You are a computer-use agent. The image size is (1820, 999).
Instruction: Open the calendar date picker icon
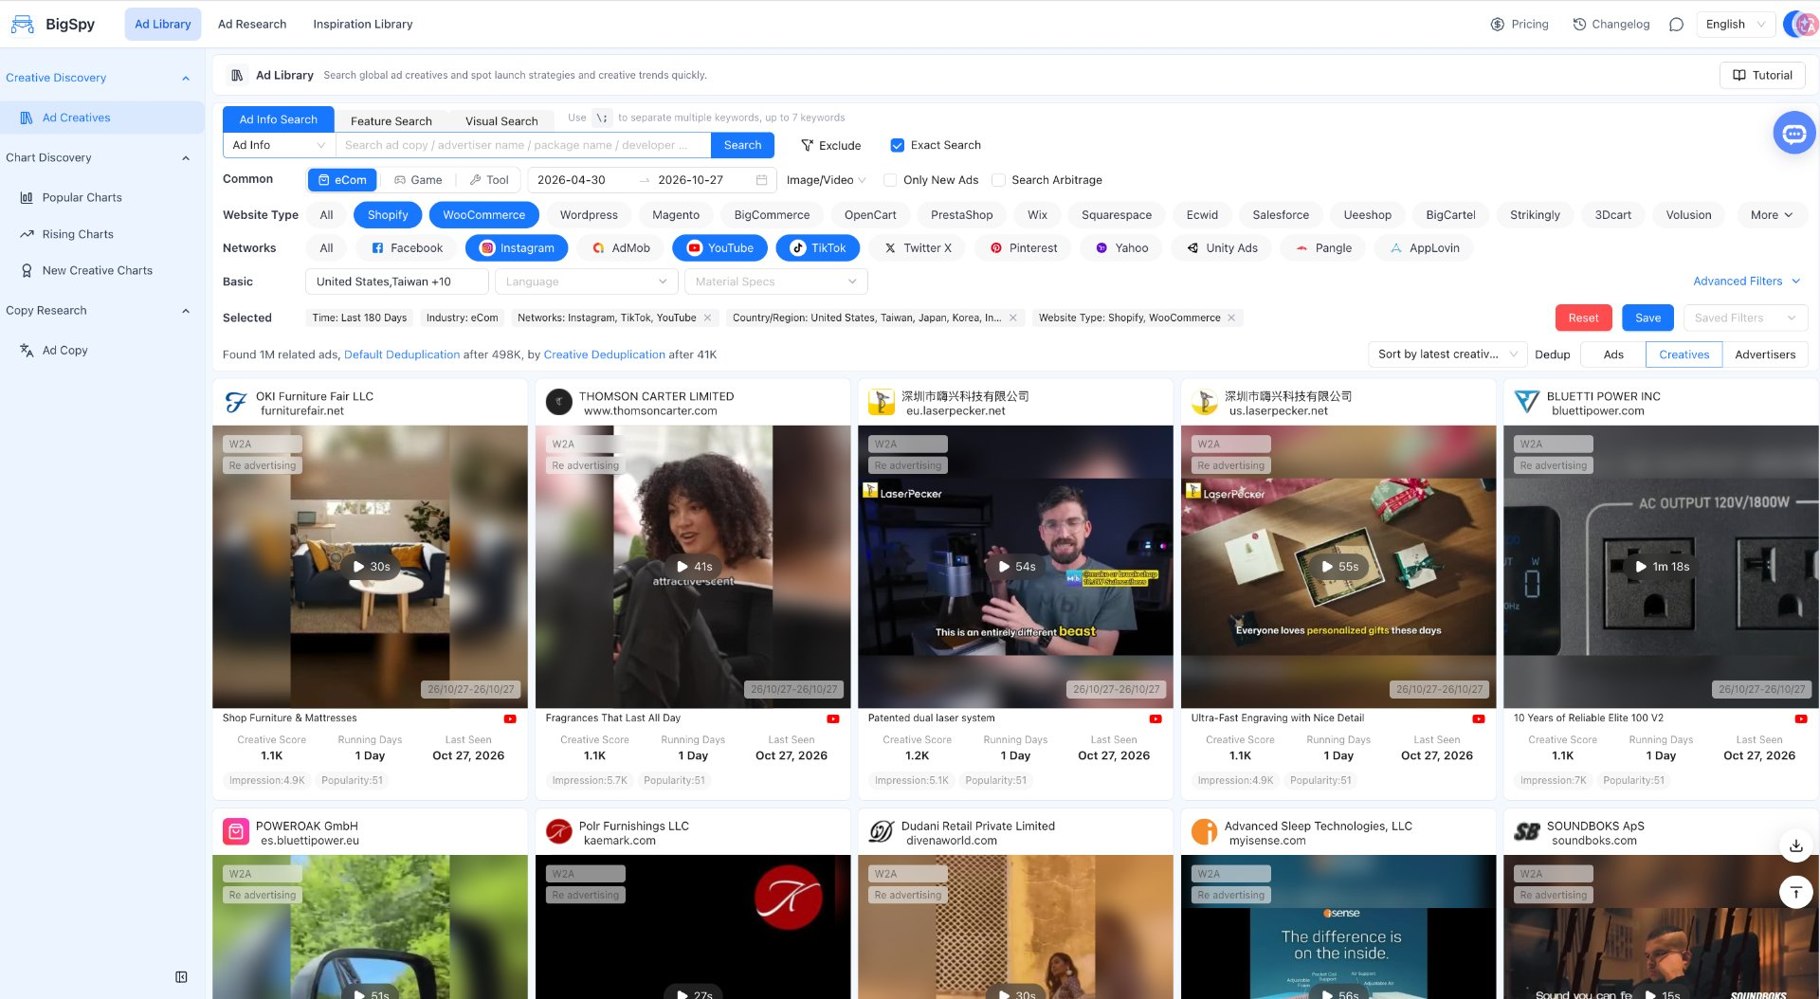click(x=761, y=180)
